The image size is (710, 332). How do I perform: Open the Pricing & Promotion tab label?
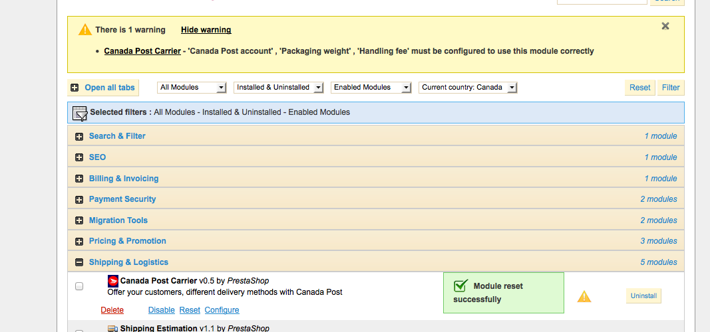pyautogui.click(x=127, y=241)
